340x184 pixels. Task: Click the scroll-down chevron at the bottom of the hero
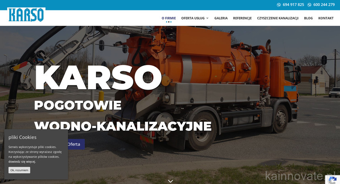pos(170,181)
